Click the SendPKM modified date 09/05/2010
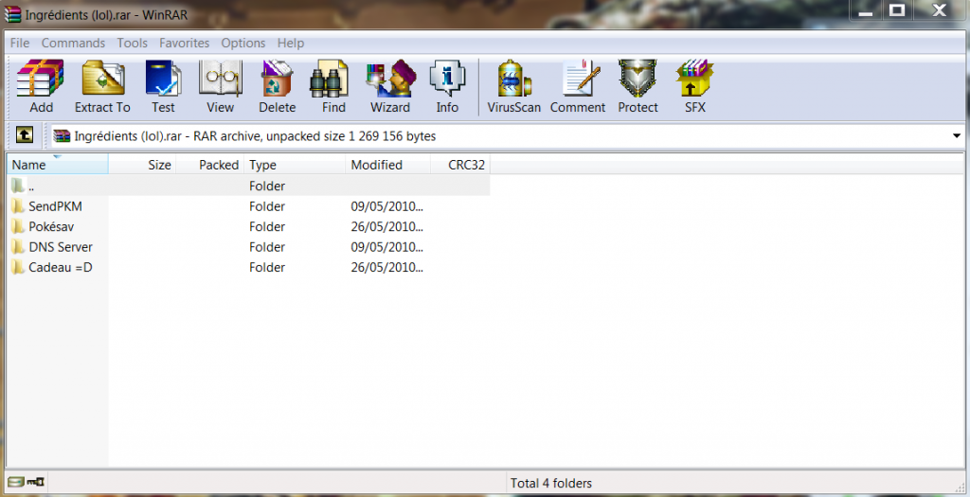 coord(386,205)
